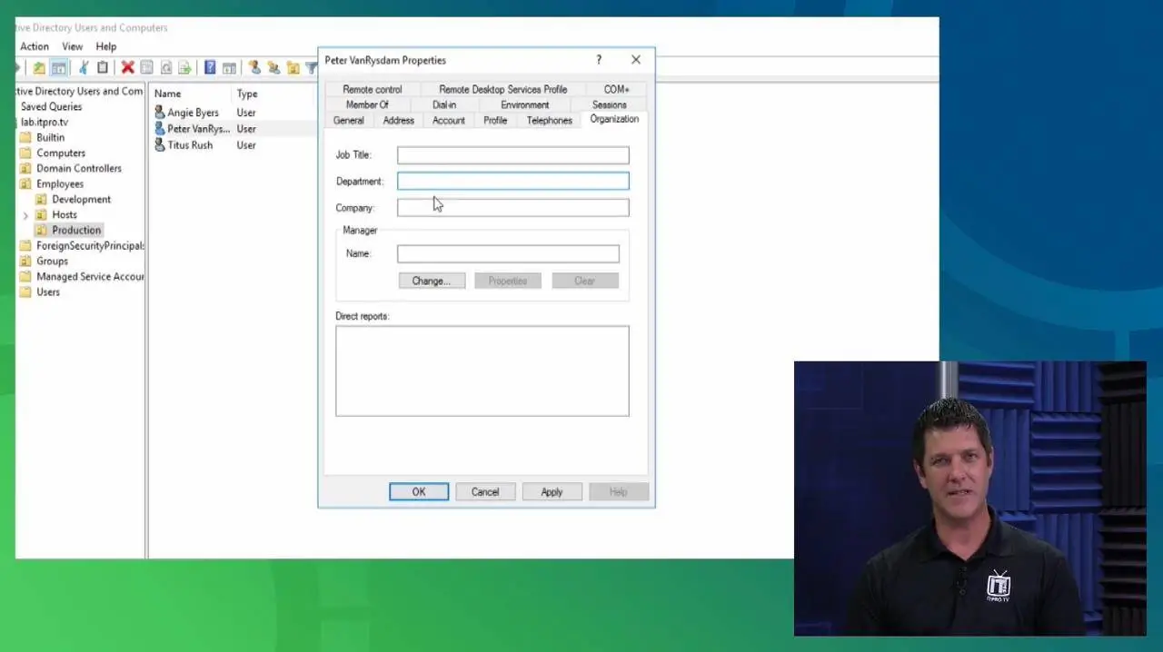Select the lab.itpro.tv domain node
1163x652 pixels.
pyautogui.click(x=45, y=122)
